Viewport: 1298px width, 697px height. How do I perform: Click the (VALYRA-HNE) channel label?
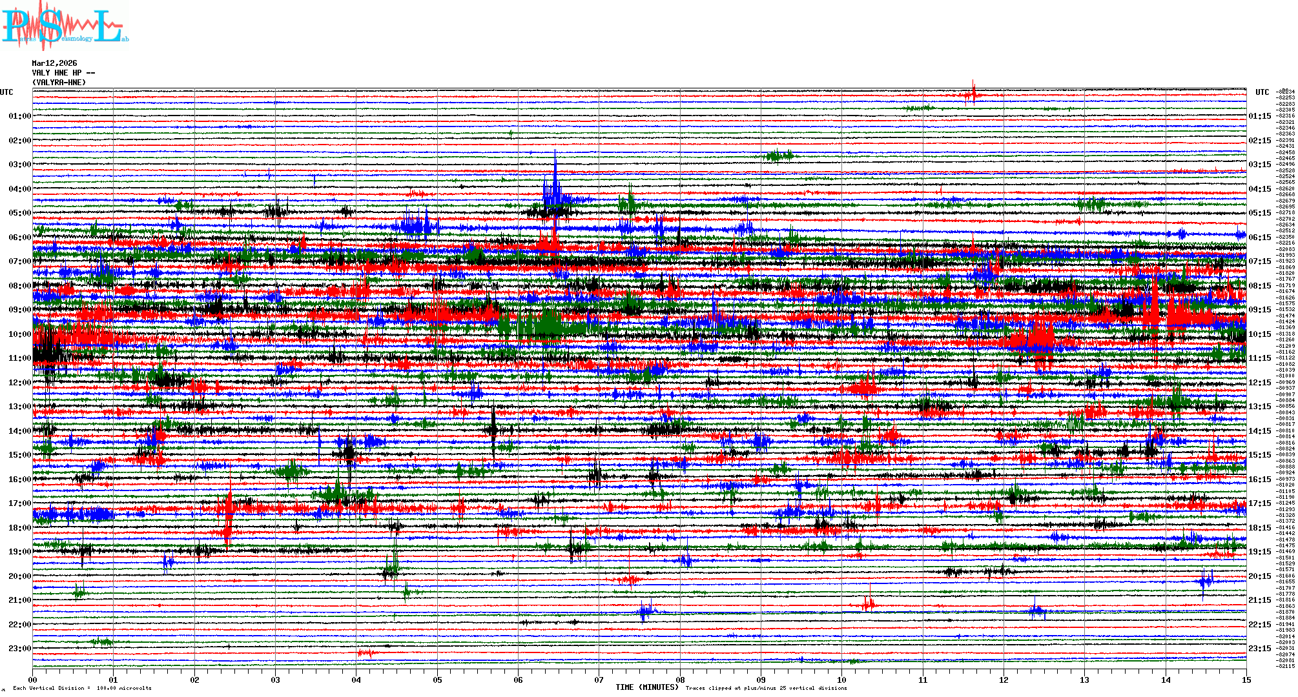[x=59, y=83]
